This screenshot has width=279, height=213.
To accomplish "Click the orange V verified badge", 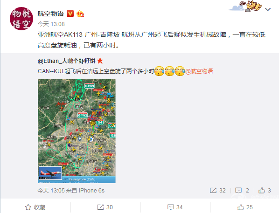I will click(x=70, y=14).
